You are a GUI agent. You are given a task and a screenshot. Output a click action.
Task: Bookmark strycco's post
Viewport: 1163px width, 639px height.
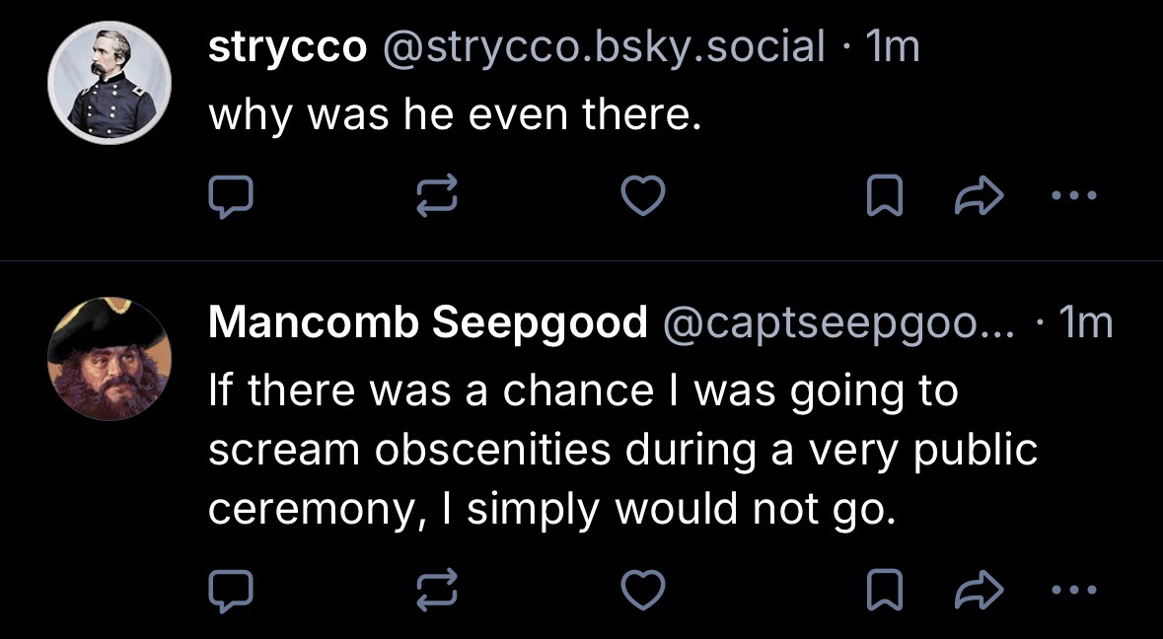coord(883,198)
